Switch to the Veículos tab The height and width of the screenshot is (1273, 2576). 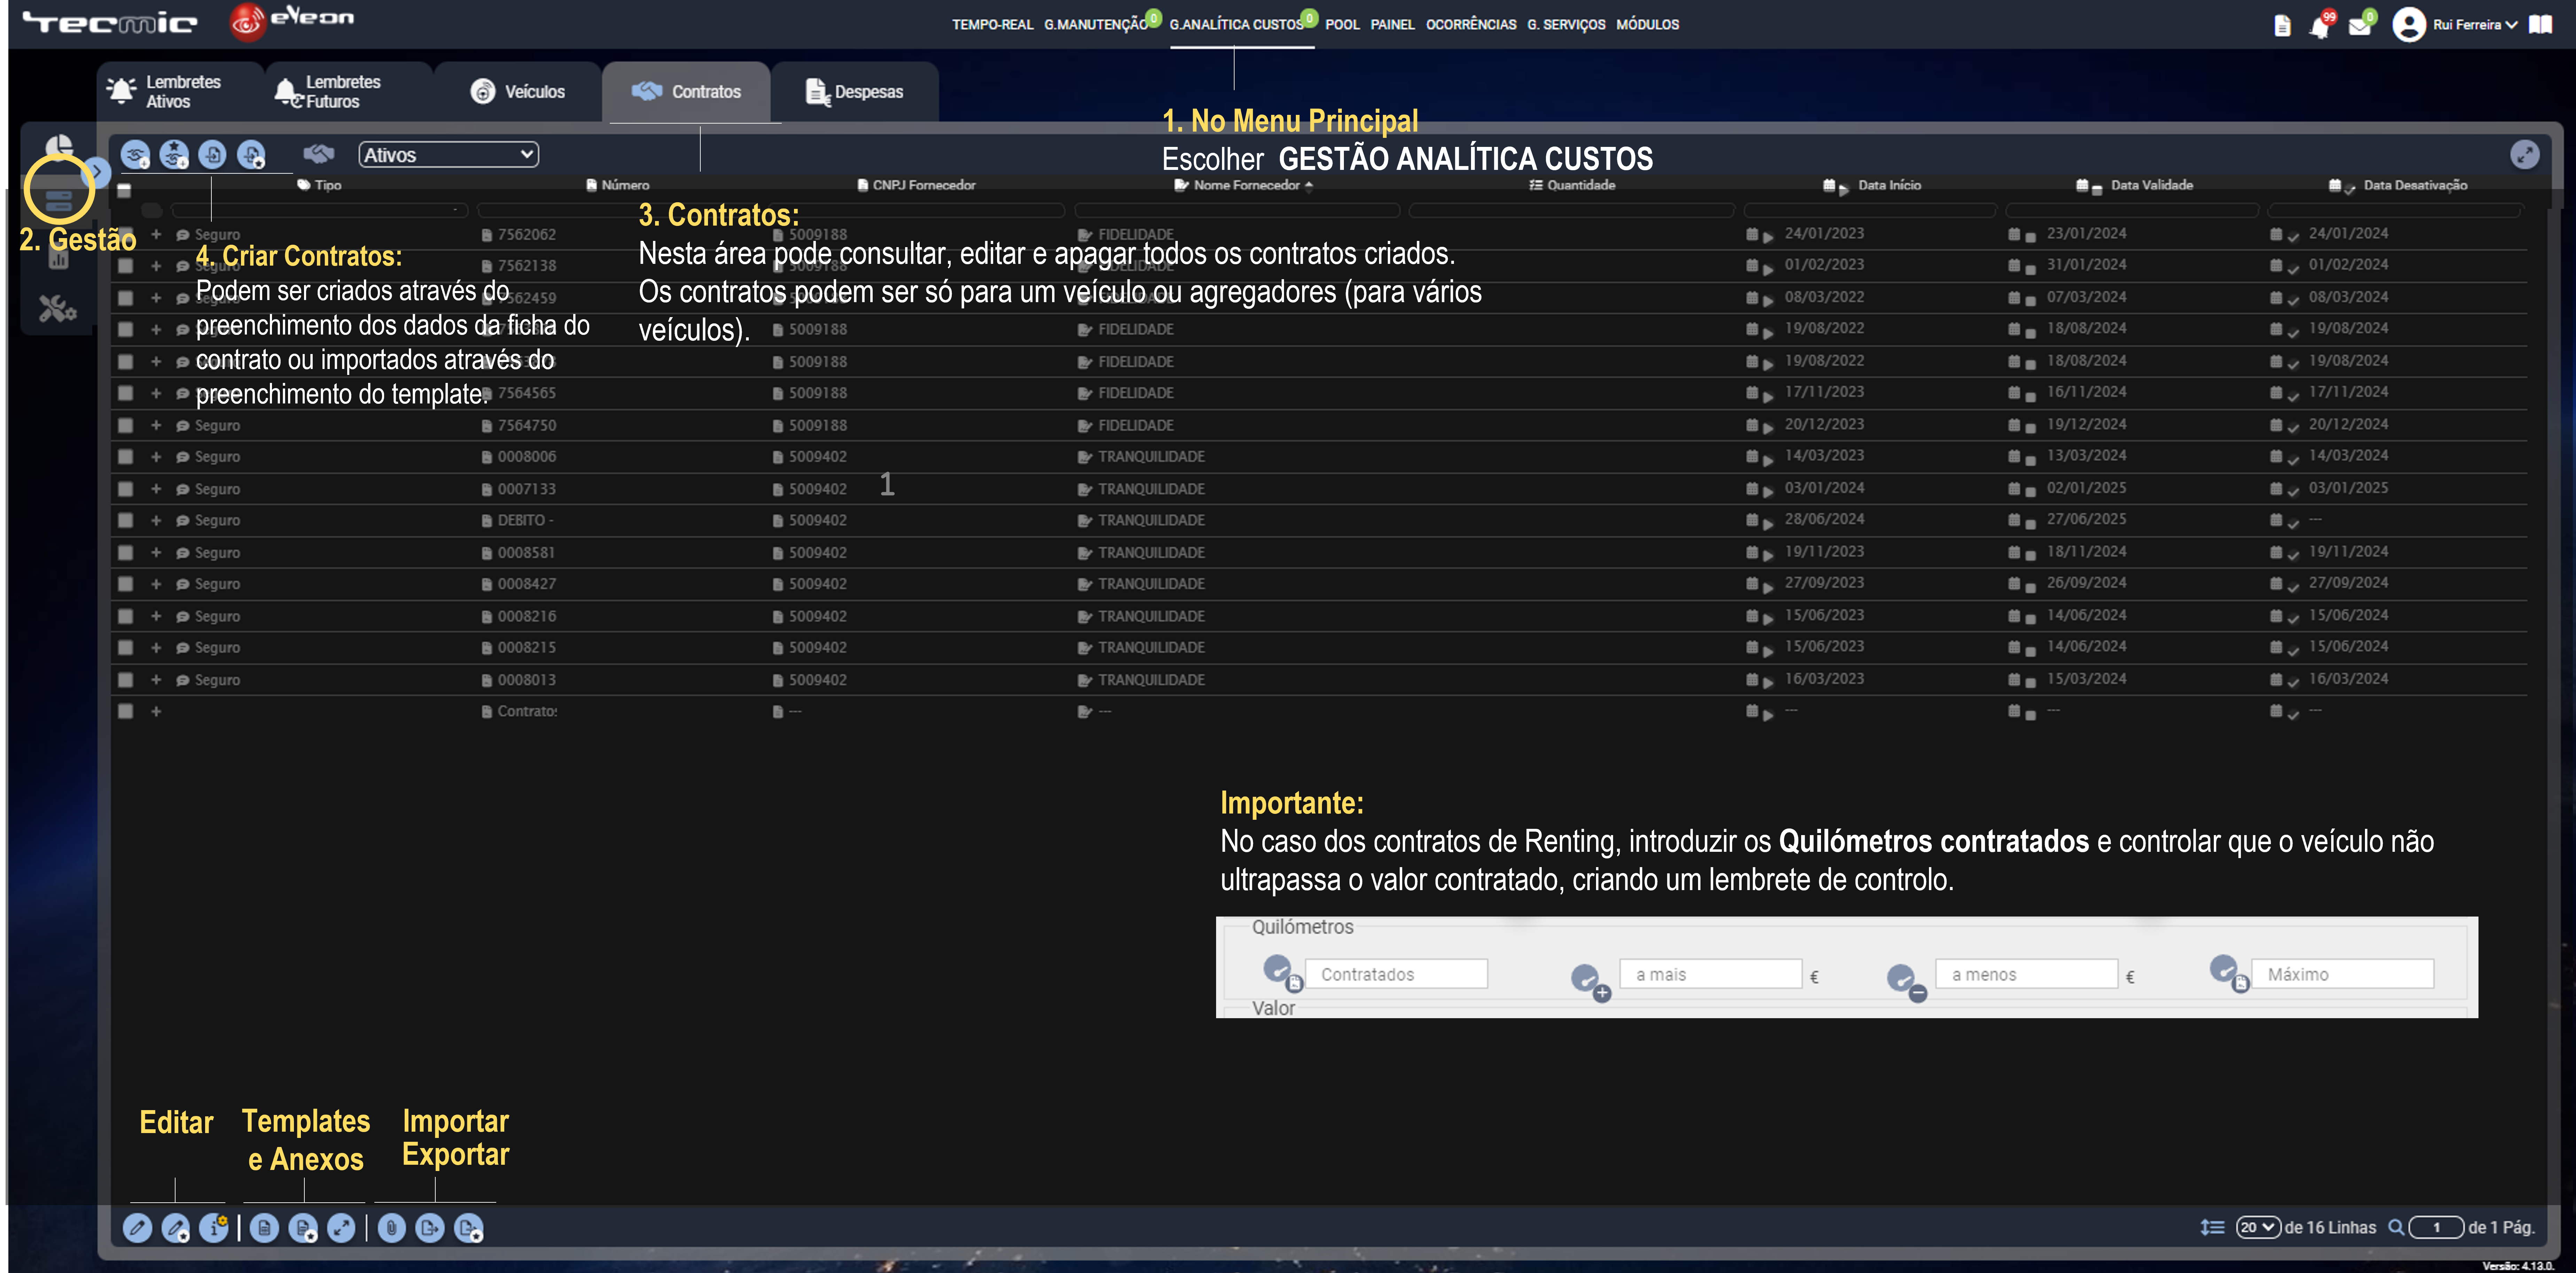[518, 92]
